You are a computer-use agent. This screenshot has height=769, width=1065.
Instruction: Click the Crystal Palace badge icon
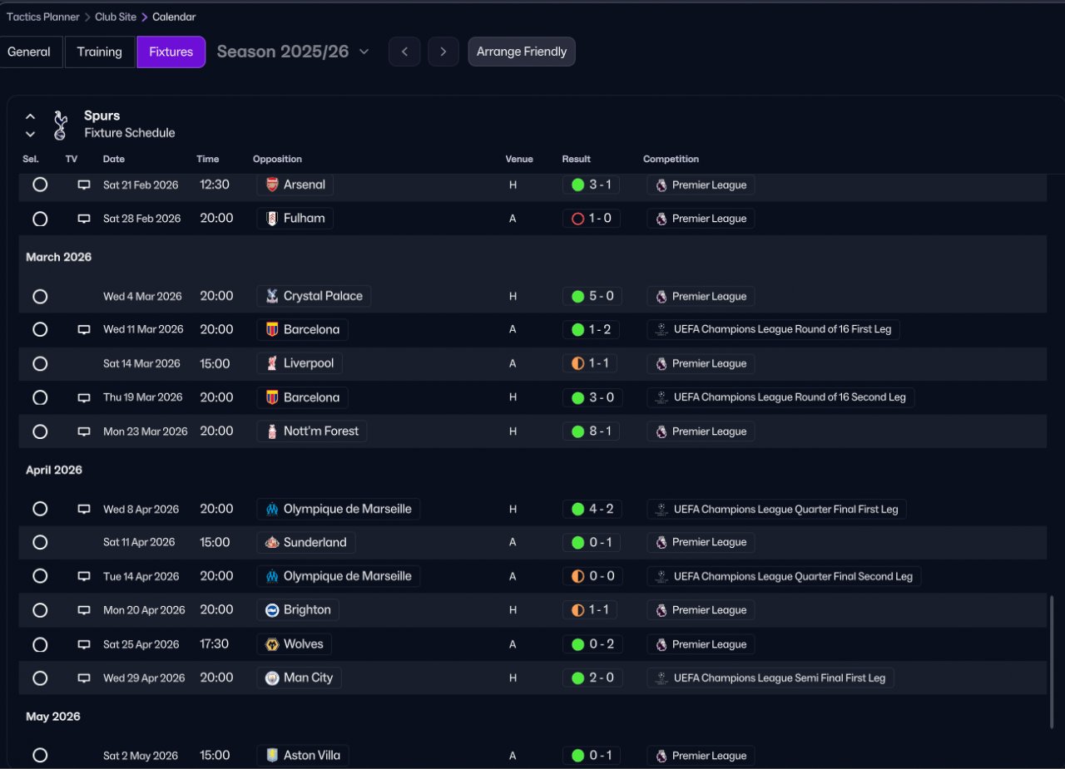point(272,296)
